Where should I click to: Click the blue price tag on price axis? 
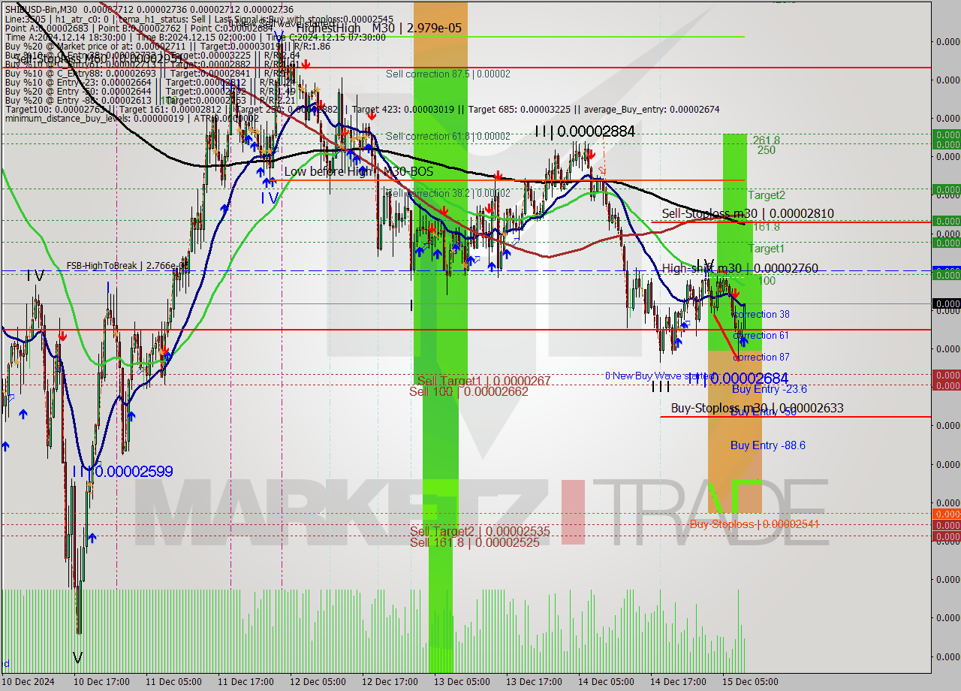click(x=946, y=269)
